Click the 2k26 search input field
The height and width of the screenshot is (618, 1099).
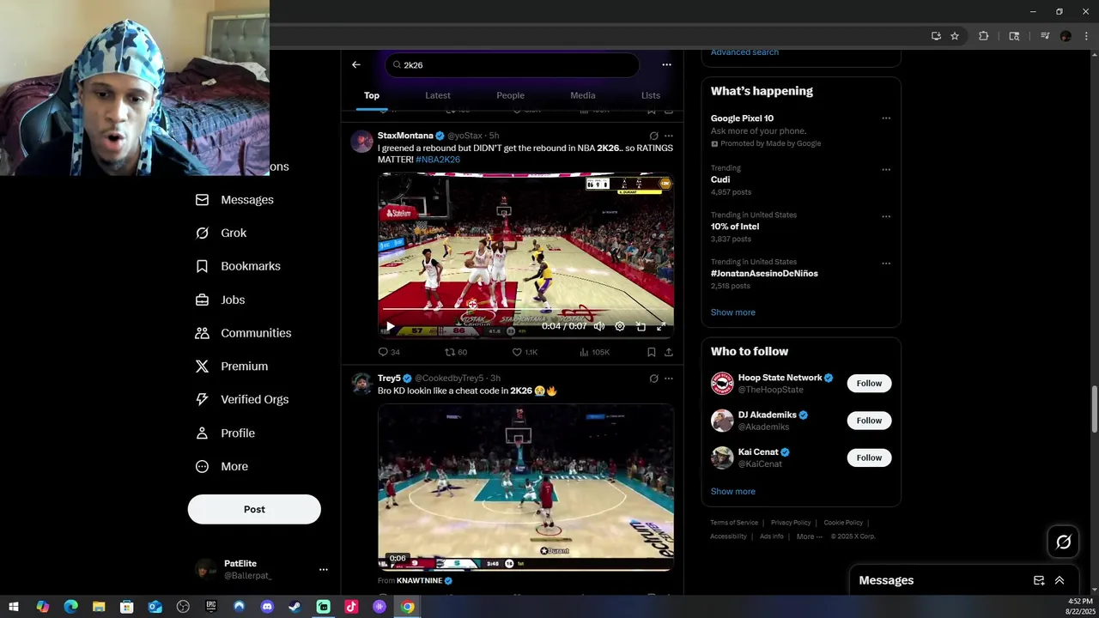pyautogui.click(x=512, y=65)
